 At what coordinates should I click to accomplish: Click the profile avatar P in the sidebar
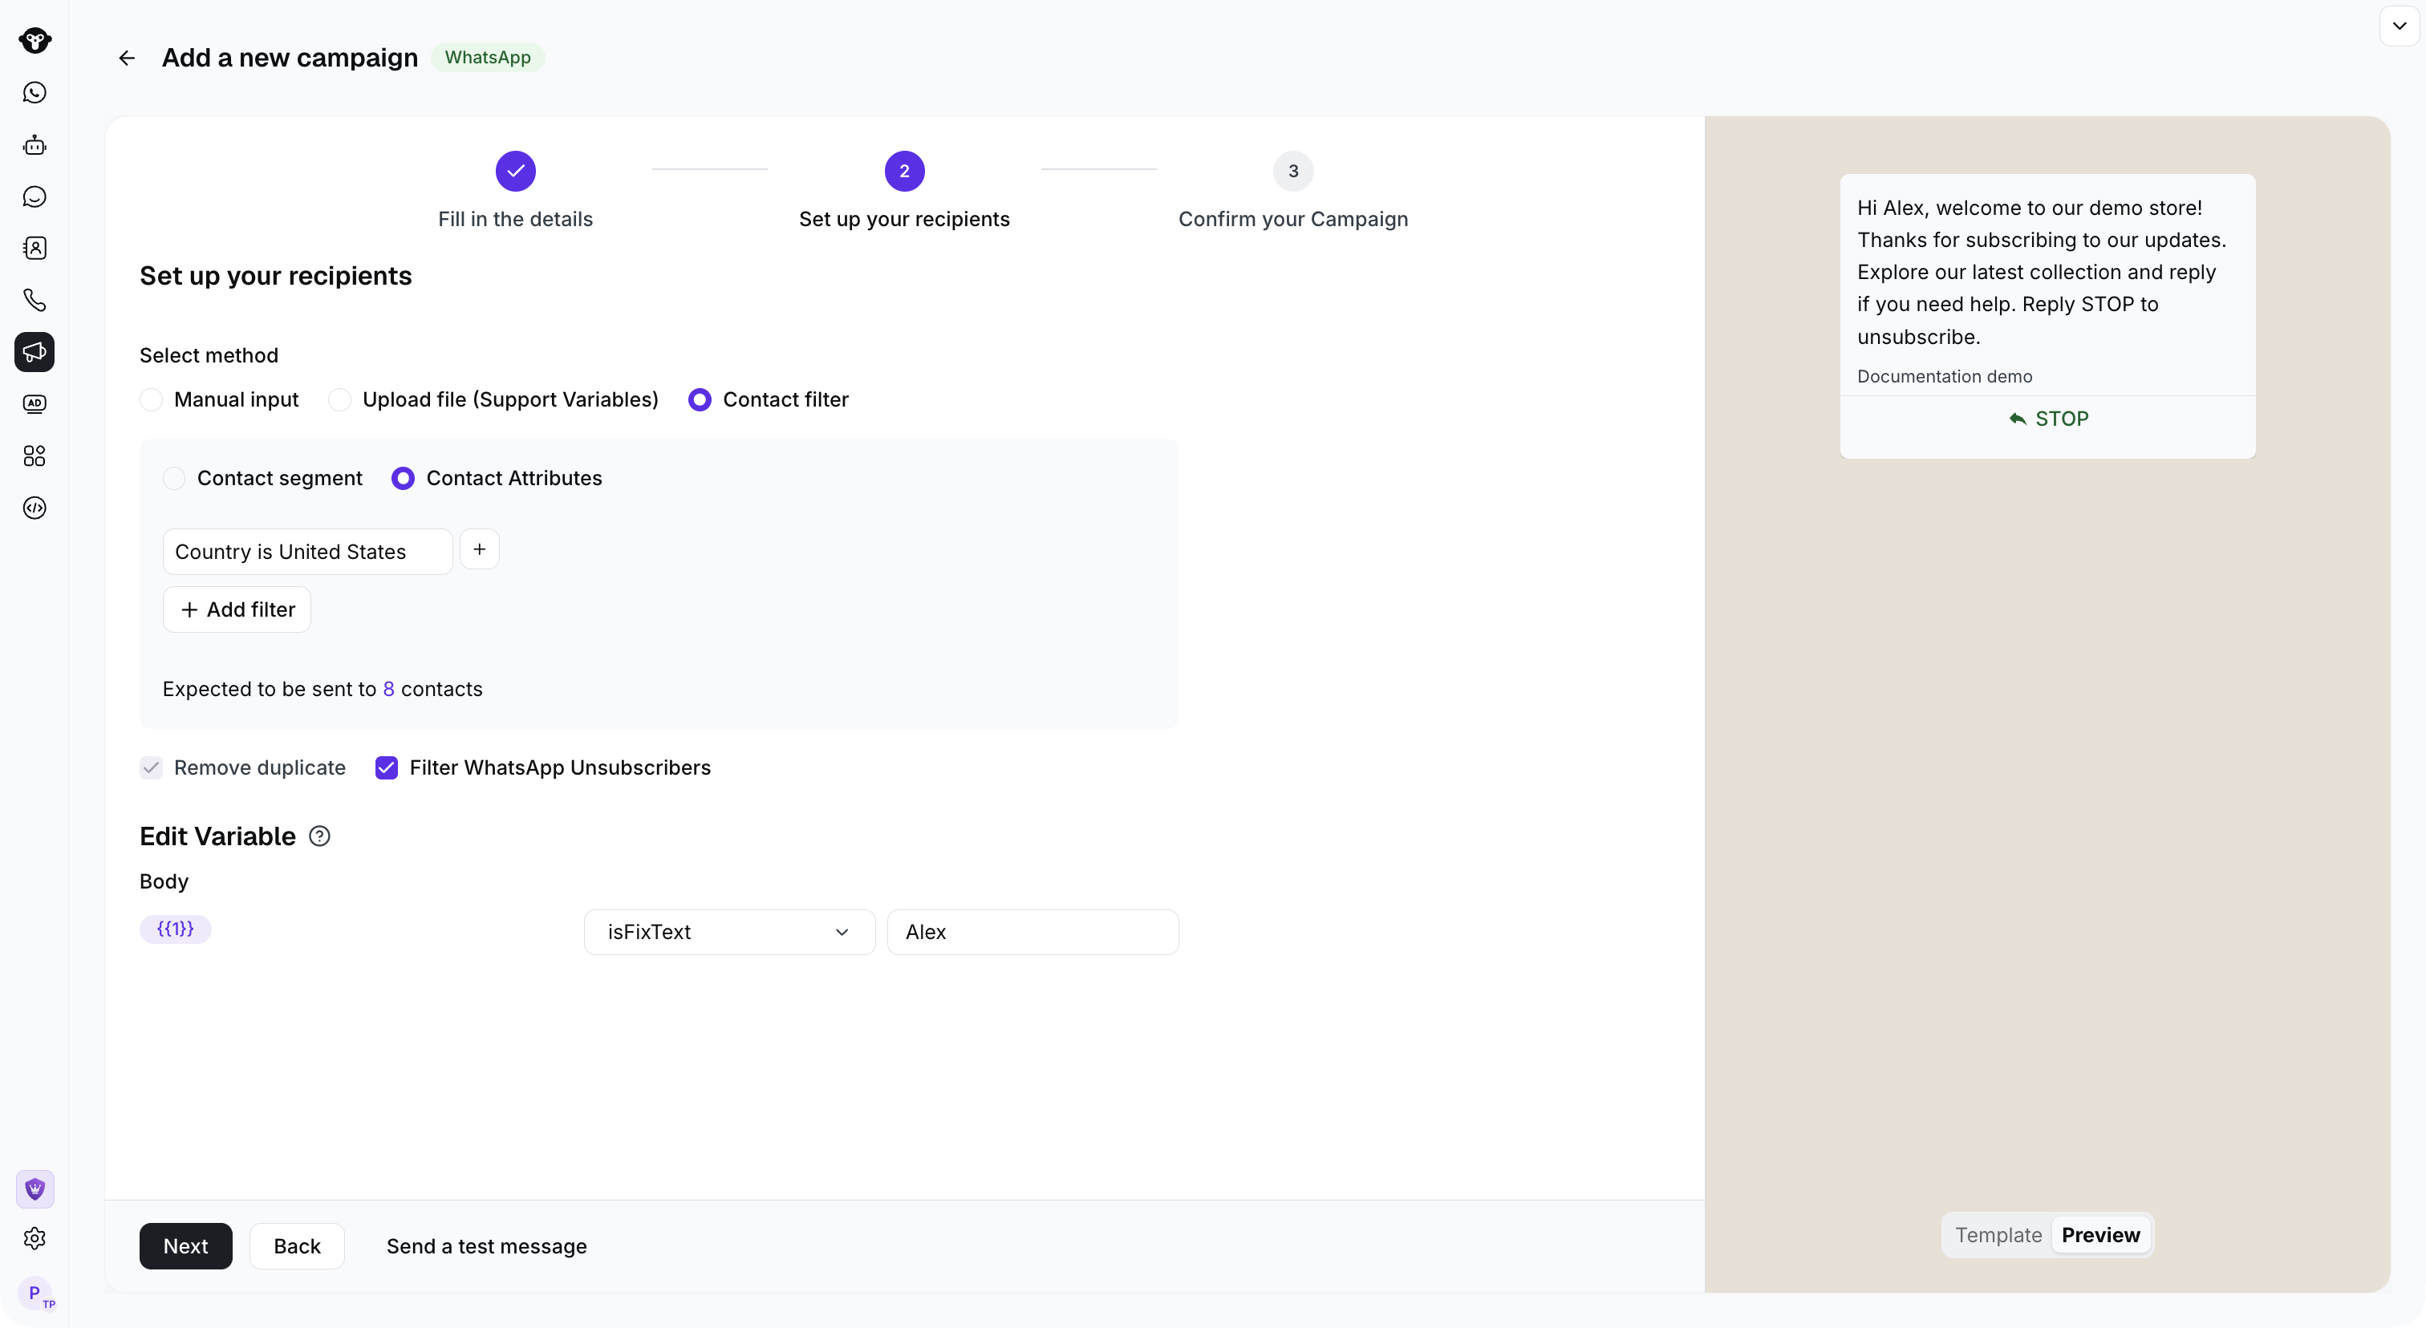point(34,1294)
